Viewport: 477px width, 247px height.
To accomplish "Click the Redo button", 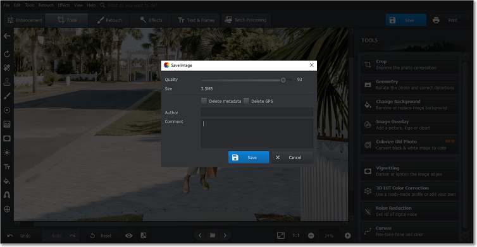I will click(x=61, y=236).
